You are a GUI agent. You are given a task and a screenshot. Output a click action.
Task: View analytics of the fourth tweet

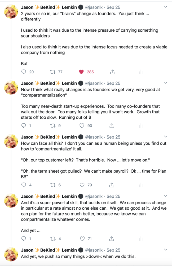point(141,239)
